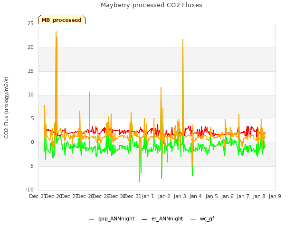The image size is (304, 228).
Task: Click the Jan 5 x-axis label
Action: click(x=211, y=196)
